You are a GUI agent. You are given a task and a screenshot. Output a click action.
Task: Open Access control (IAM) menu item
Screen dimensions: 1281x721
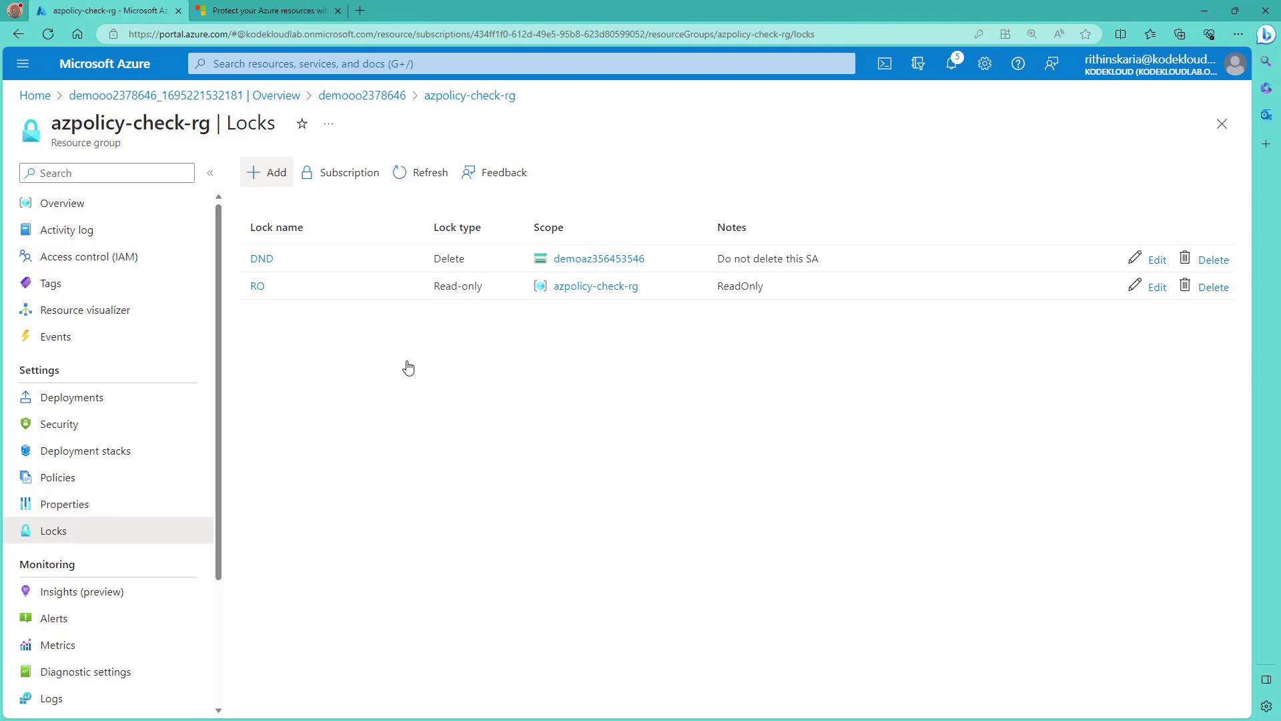pos(89,256)
